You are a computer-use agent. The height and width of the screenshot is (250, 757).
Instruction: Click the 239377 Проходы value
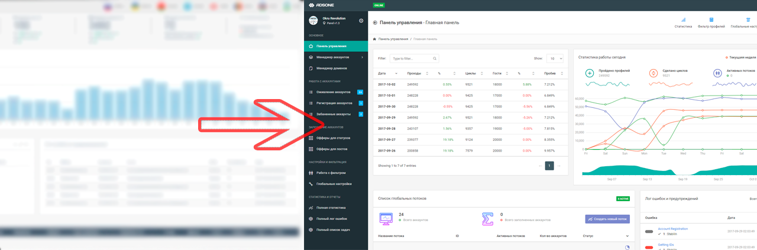pos(413,140)
